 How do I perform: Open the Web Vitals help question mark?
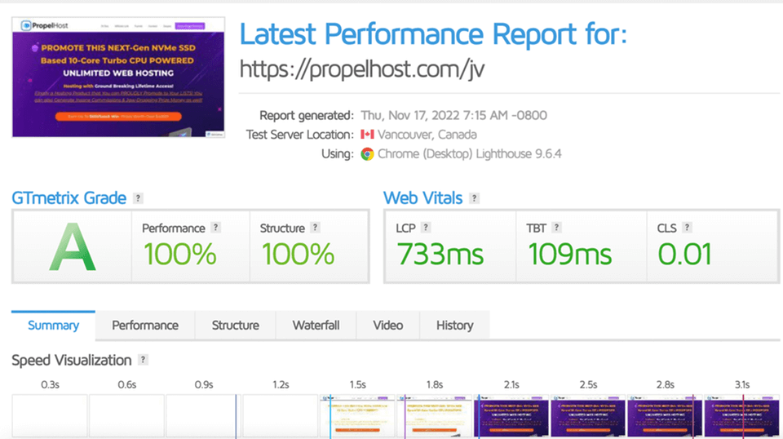475,198
